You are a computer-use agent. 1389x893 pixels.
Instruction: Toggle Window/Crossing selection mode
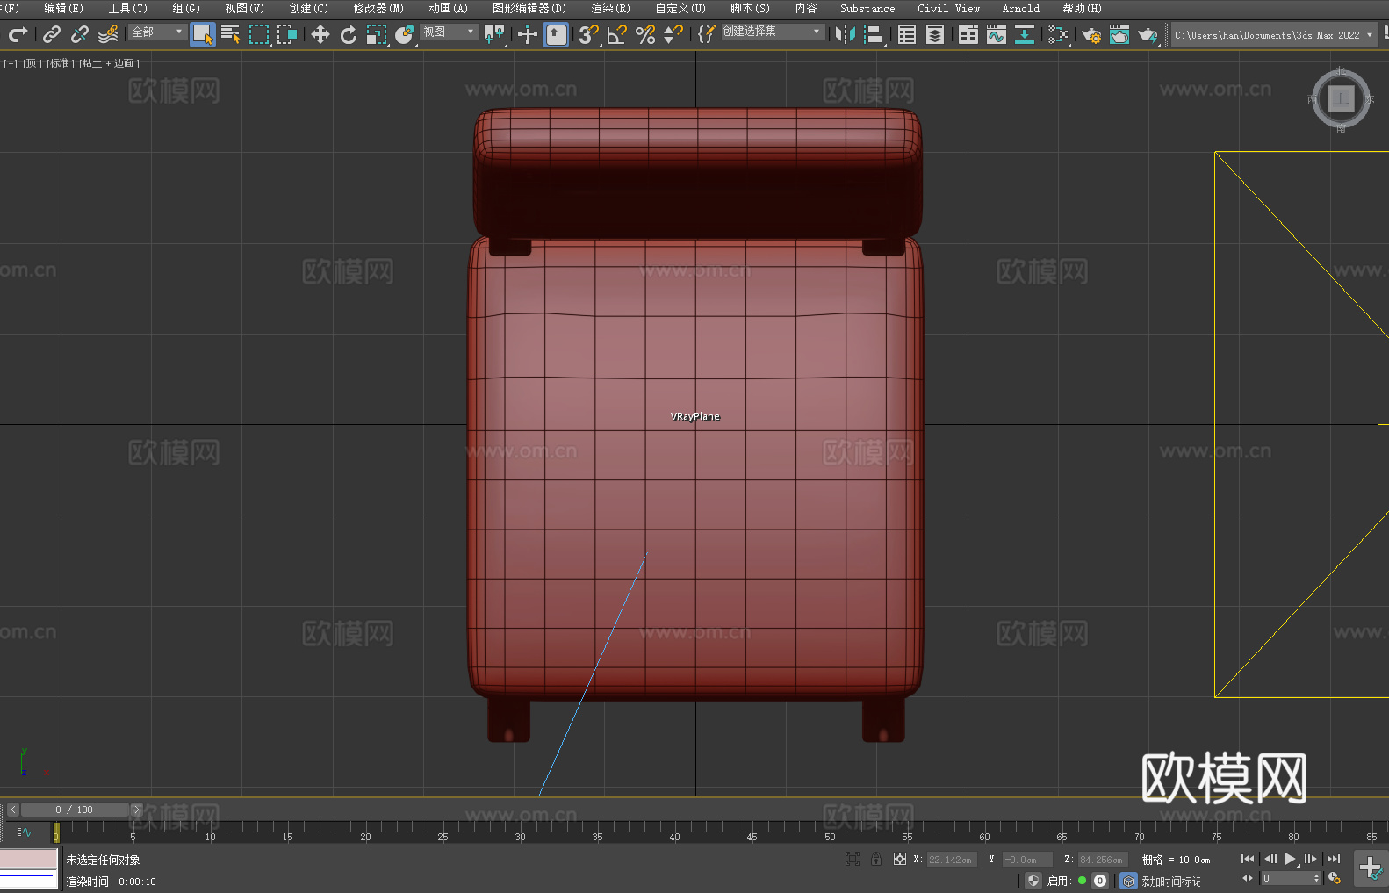tap(287, 34)
